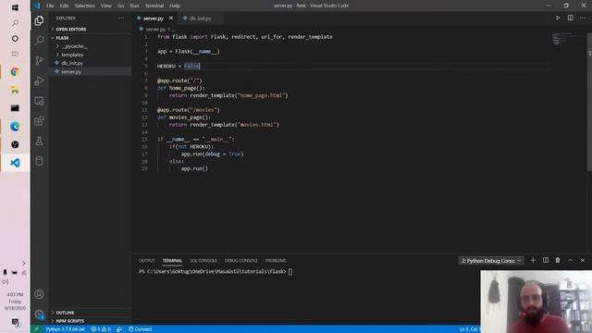Expand the OPEN EDITORS section

[x=71, y=29]
